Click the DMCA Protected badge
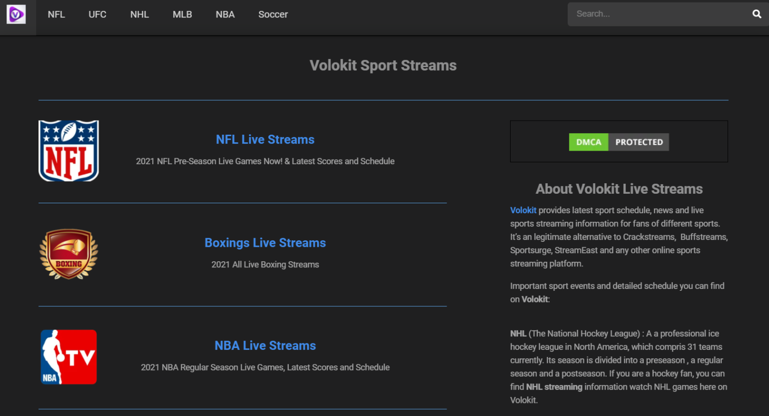 [619, 142]
